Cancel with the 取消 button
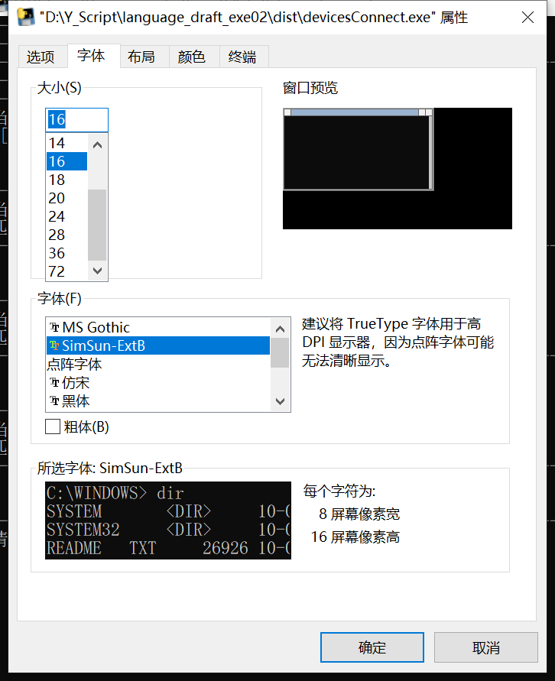The width and height of the screenshot is (555, 681). coord(486,647)
